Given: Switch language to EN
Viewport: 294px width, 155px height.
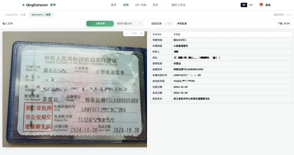Looking at the screenshot, I should point(251,5).
